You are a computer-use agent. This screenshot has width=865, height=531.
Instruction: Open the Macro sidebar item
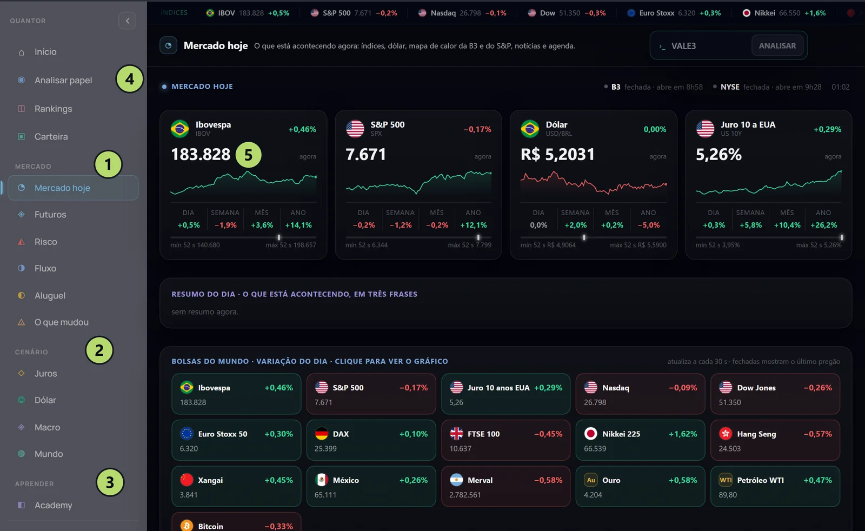73,427
